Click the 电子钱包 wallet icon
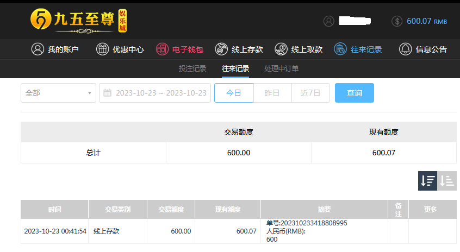This screenshot has width=460, height=252. (162, 49)
